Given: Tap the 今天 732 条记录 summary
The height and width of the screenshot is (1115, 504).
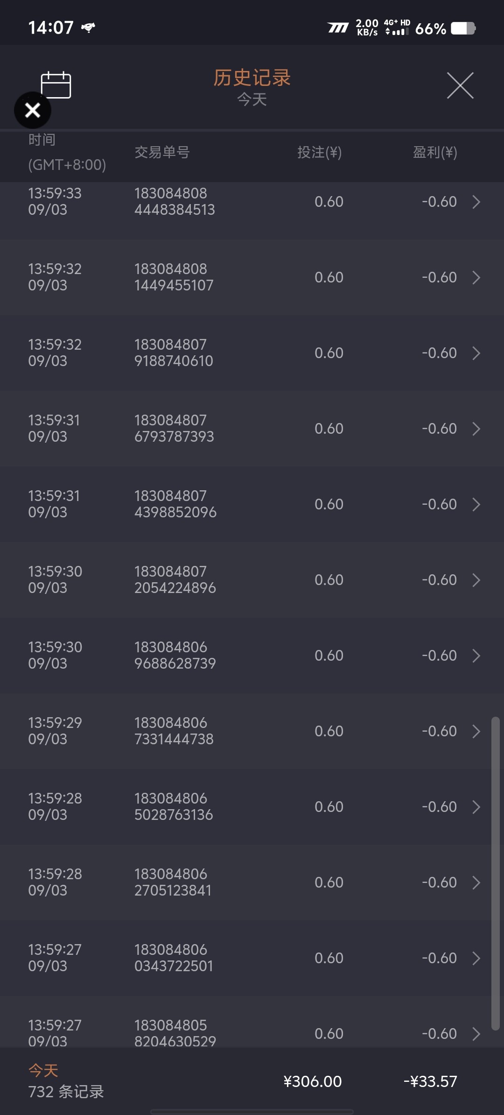Looking at the screenshot, I should coord(66,1081).
